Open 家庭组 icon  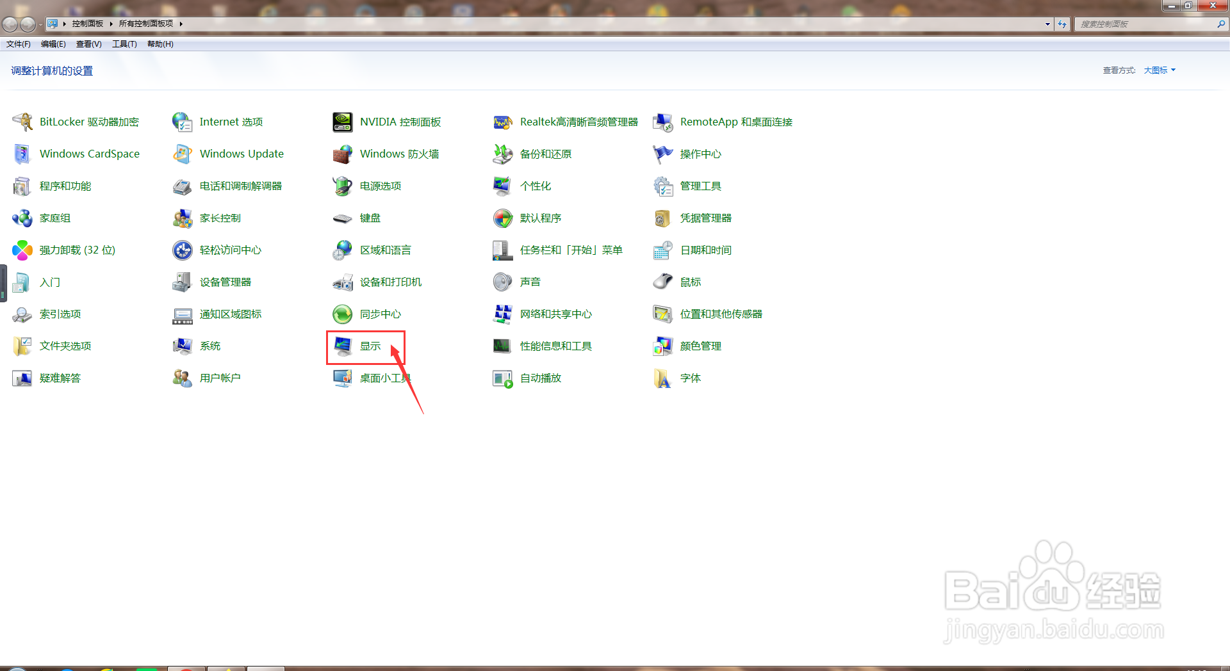22,218
